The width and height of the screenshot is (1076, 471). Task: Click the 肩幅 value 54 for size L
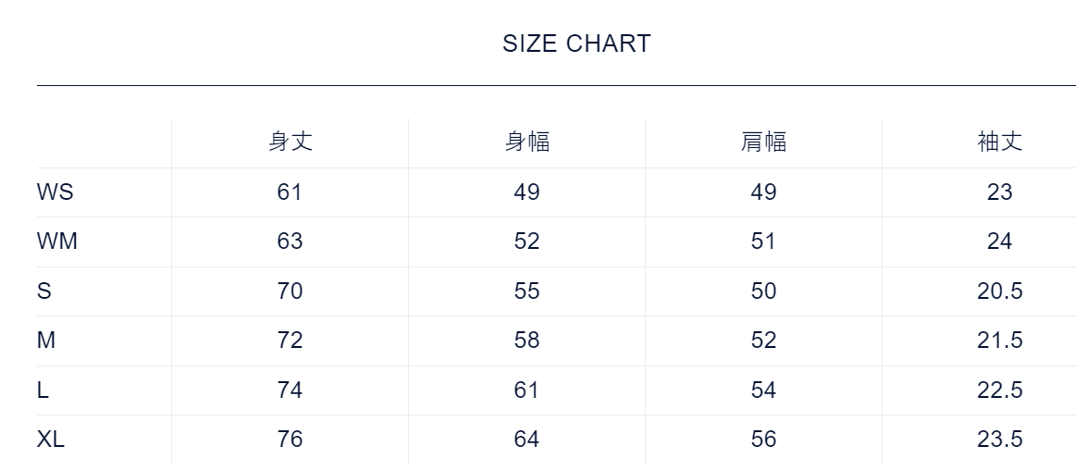pyautogui.click(x=763, y=390)
